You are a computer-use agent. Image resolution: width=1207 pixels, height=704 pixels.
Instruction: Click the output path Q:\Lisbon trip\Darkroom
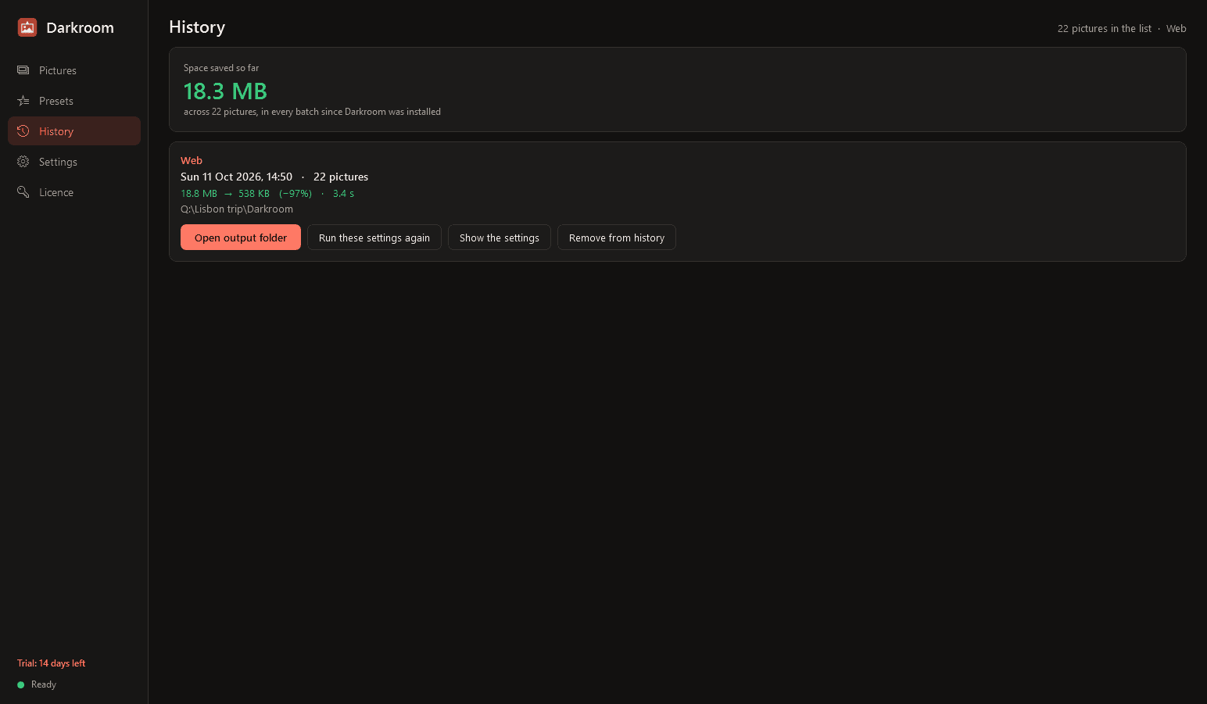(x=237, y=209)
